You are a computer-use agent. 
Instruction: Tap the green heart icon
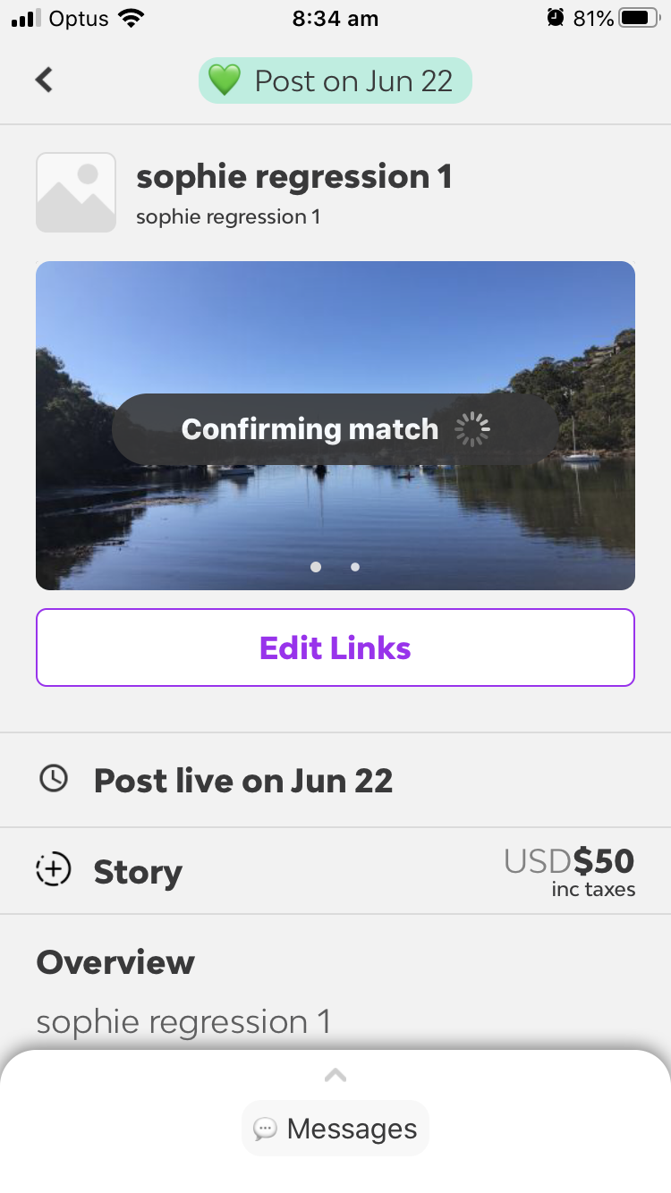click(224, 80)
